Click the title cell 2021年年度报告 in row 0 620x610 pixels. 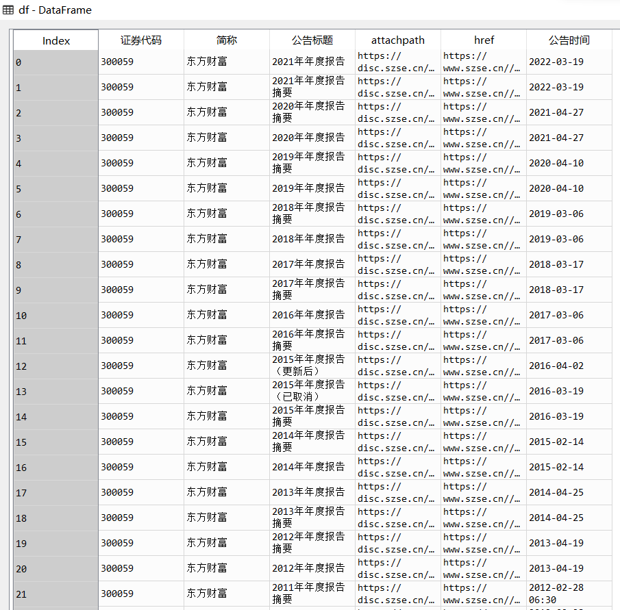tap(312, 62)
